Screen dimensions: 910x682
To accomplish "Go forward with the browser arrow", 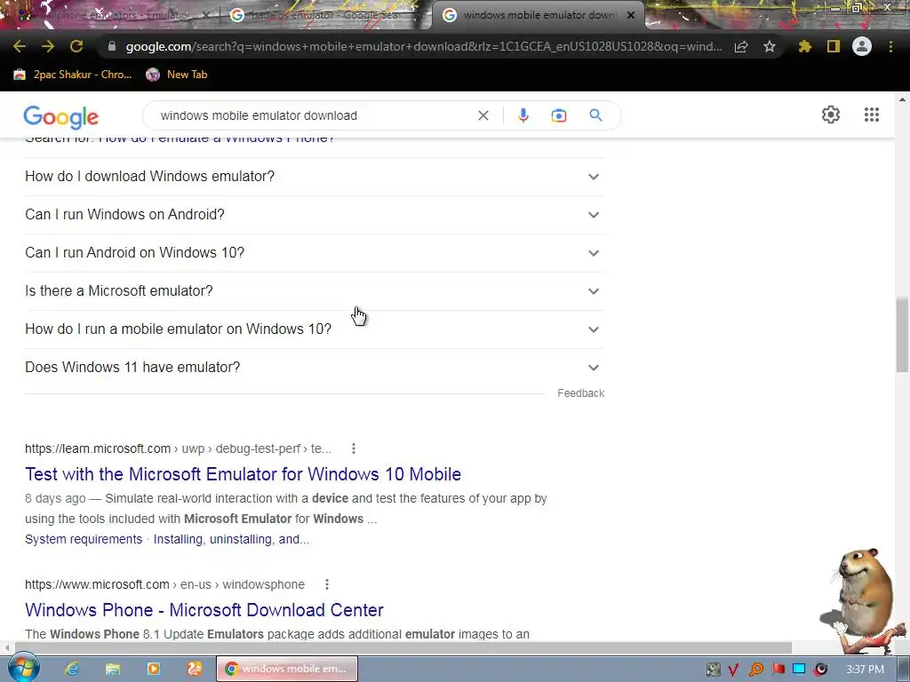I will 48,46.
